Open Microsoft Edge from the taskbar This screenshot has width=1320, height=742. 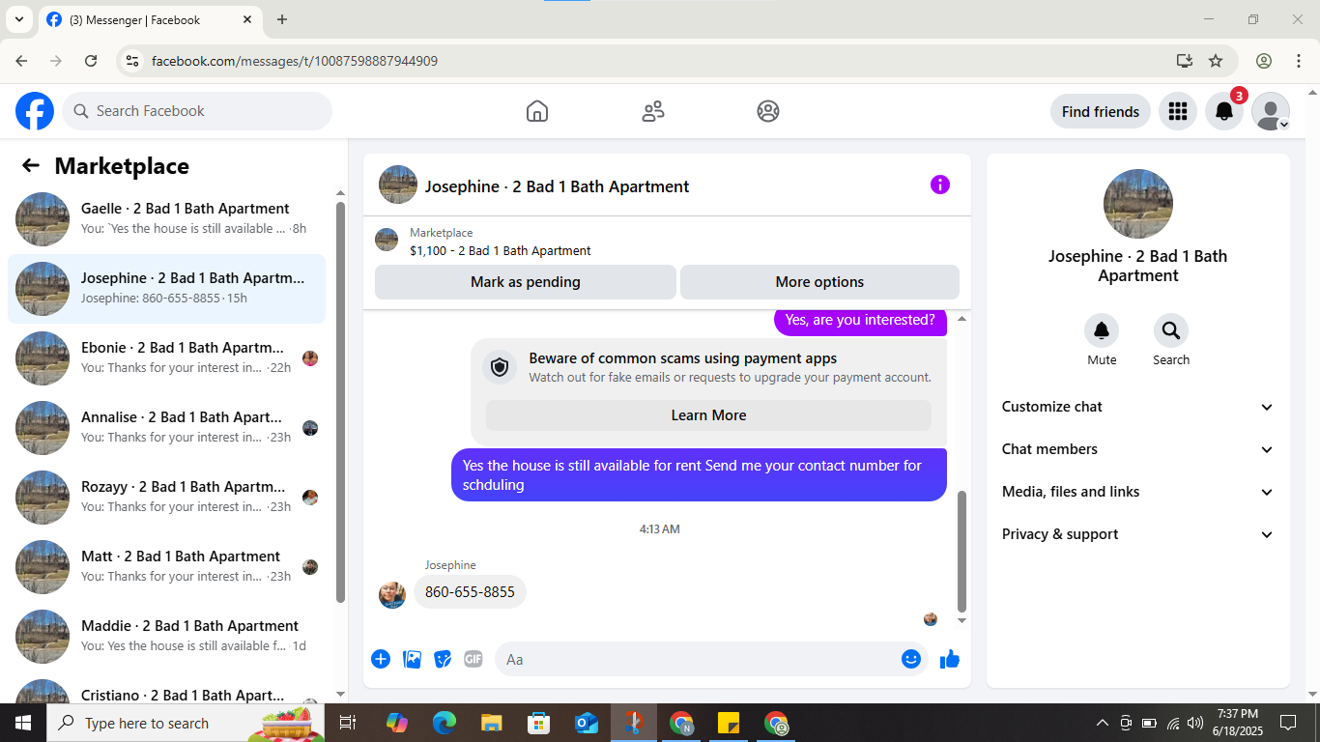pos(445,723)
